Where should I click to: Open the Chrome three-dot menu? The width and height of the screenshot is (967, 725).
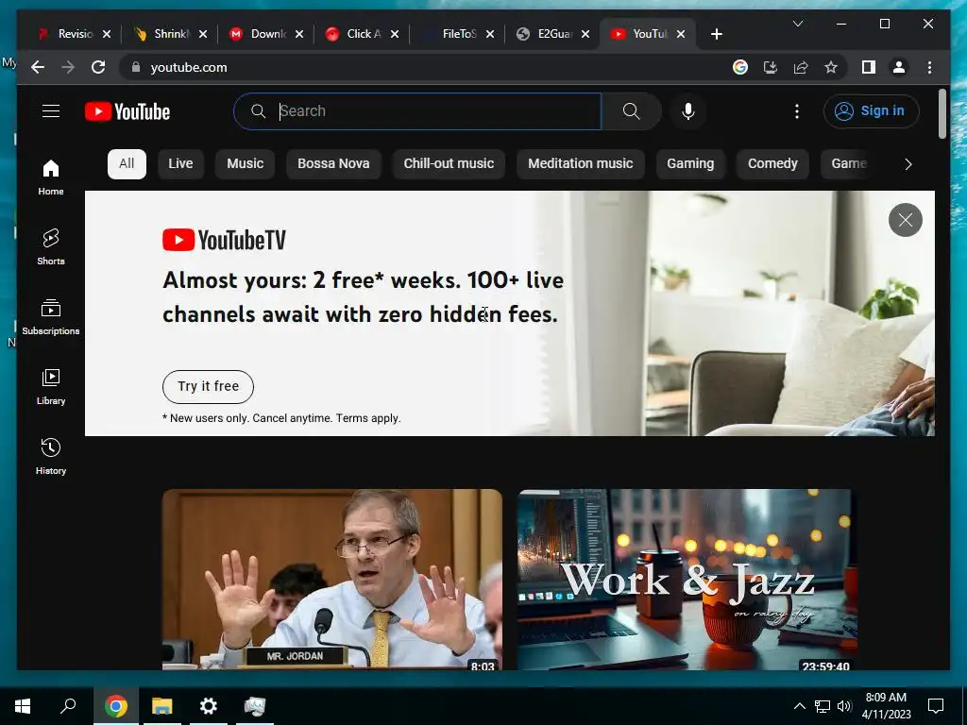coord(929,67)
